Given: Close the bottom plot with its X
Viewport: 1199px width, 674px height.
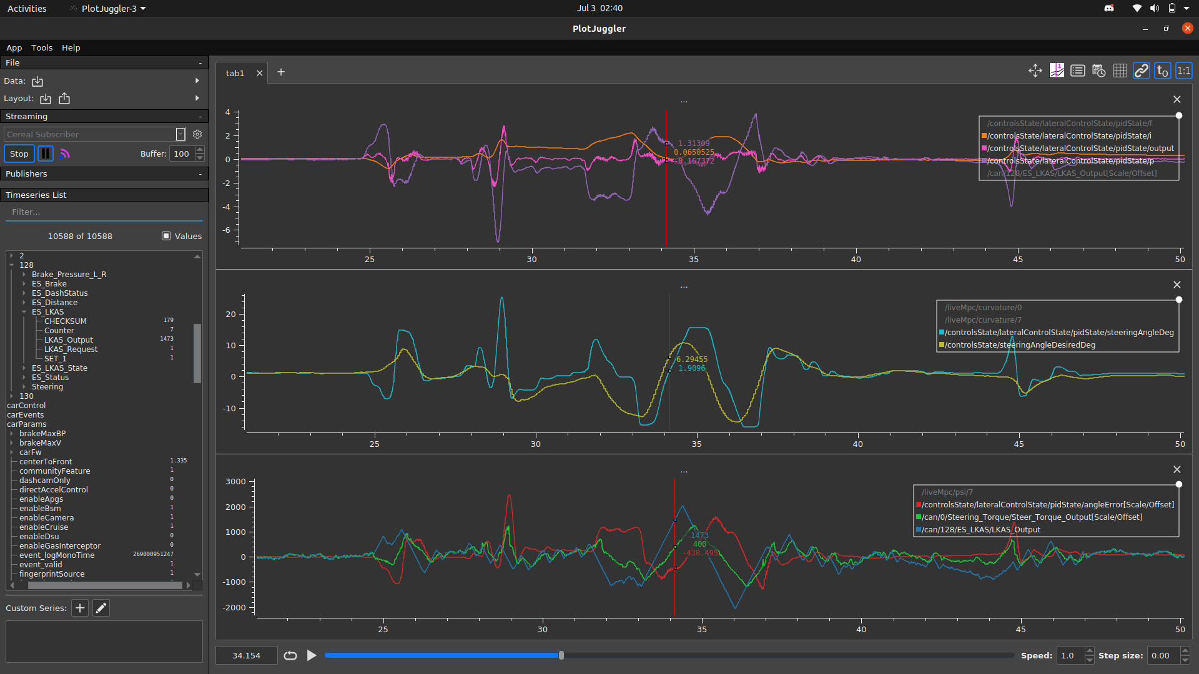Looking at the screenshot, I should tap(1177, 469).
